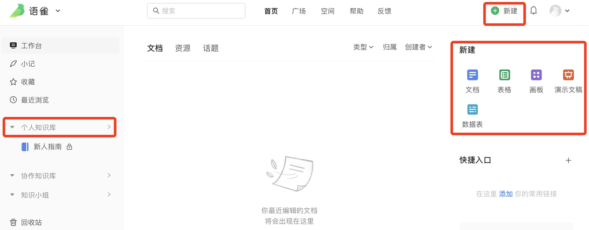Open notifications bell icon
The image size is (589, 230).
[x=534, y=11]
